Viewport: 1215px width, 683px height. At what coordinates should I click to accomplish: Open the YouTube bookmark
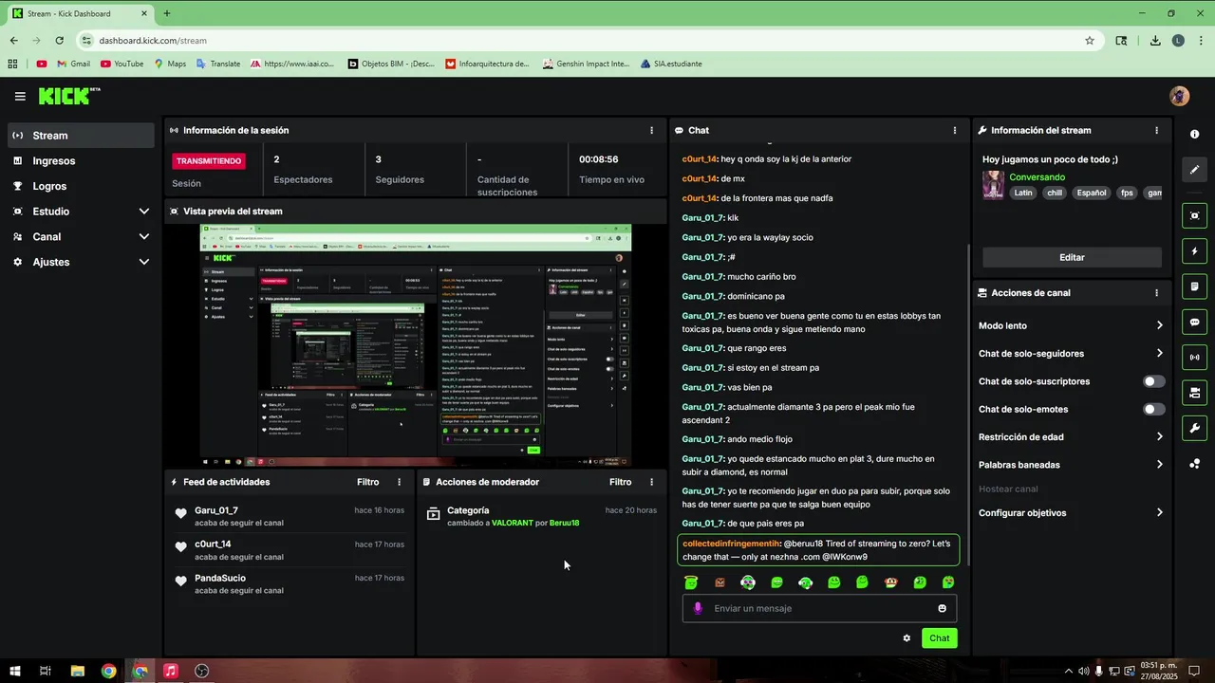121,64
